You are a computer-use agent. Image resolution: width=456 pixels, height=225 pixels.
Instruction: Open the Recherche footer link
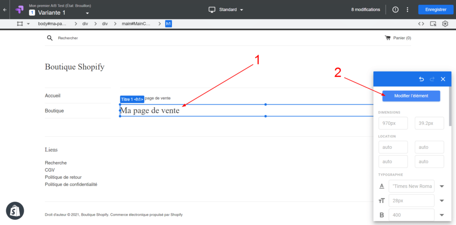point(56,163)
